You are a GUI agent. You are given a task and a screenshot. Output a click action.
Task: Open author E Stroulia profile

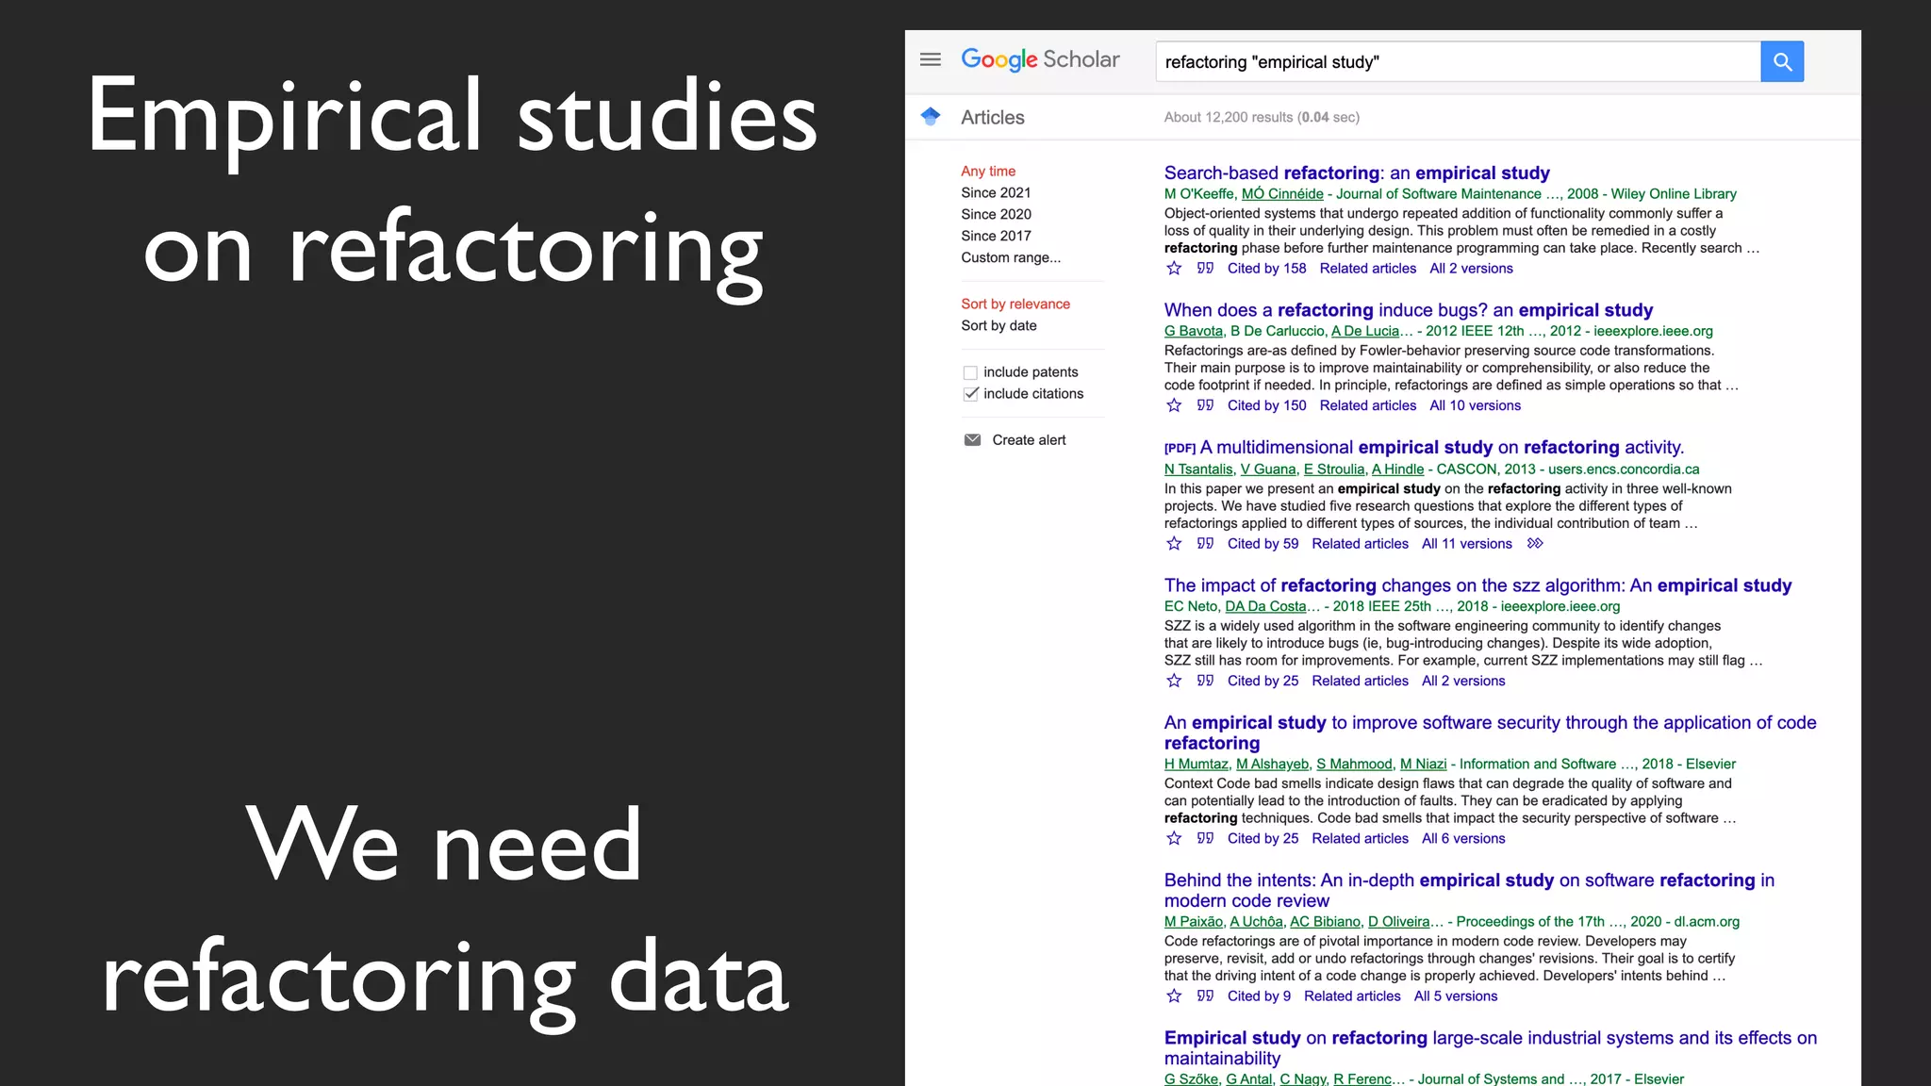click(x=1333, y=469)
